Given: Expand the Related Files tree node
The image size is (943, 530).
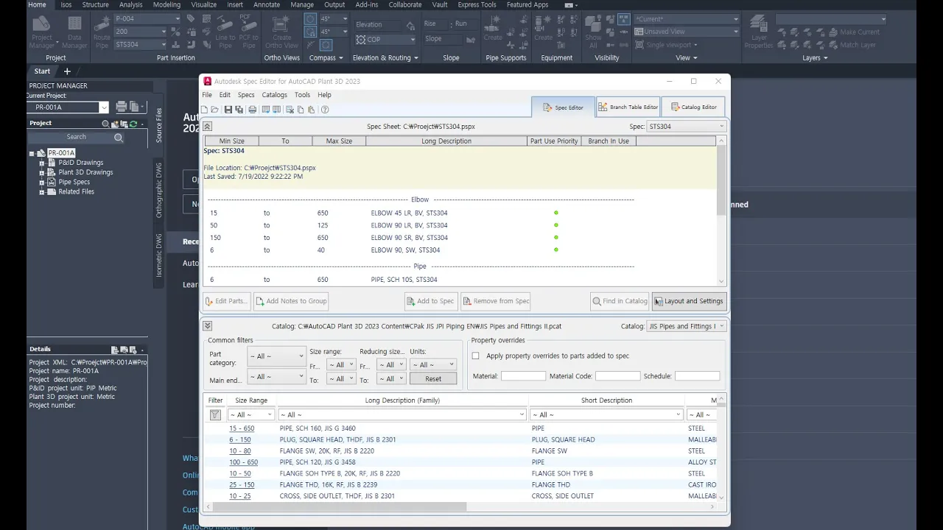Looking at the screenshot, I should [x=43, y=191].
